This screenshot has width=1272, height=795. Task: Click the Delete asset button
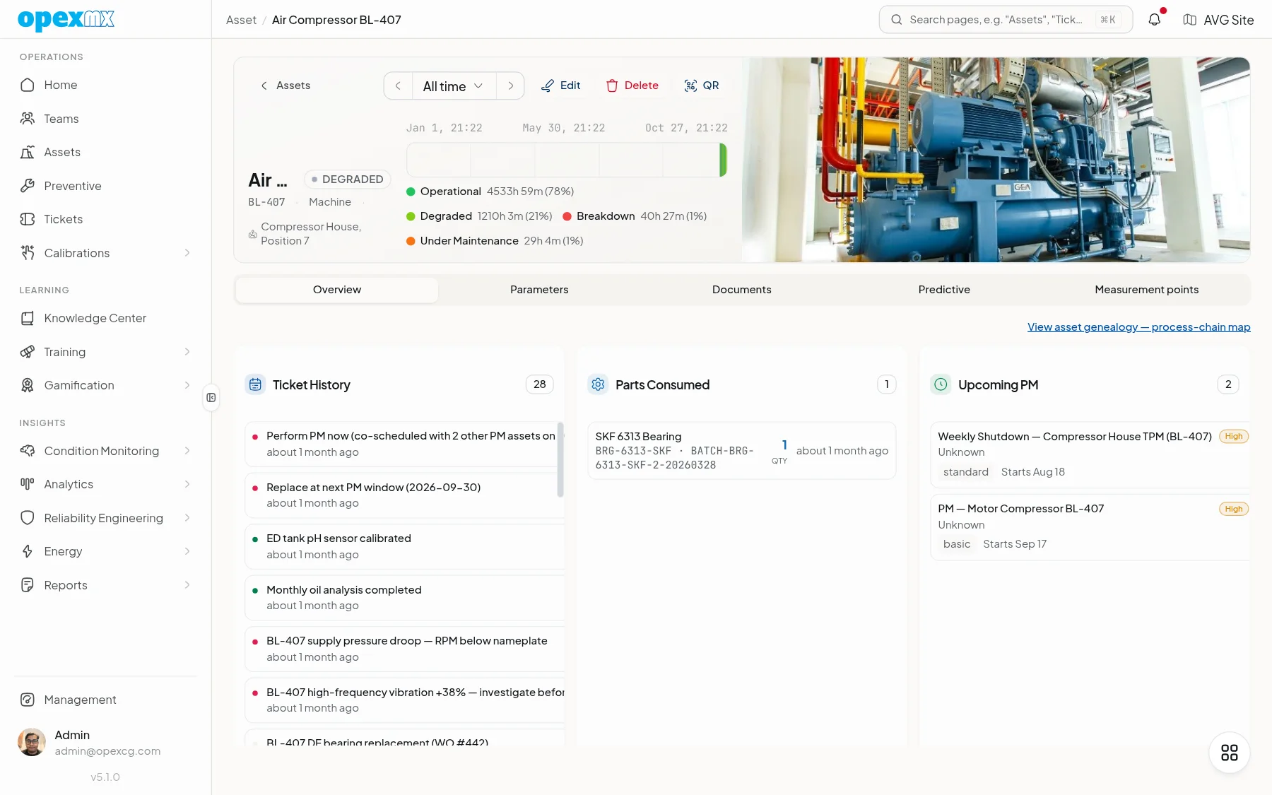coord(632,86)
